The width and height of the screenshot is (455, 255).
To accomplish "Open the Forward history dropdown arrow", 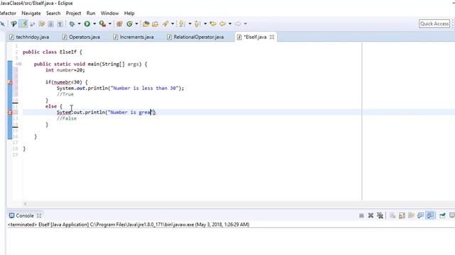I will point(245,23).
